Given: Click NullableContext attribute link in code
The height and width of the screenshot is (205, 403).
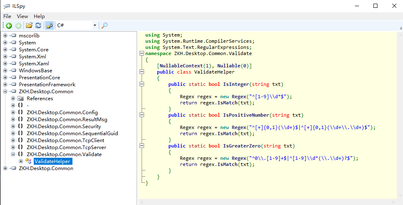Looking at the screenshot, I should (x=181, y=66).
